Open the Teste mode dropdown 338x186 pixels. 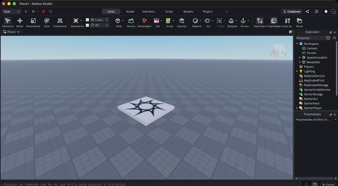(12, 12)
